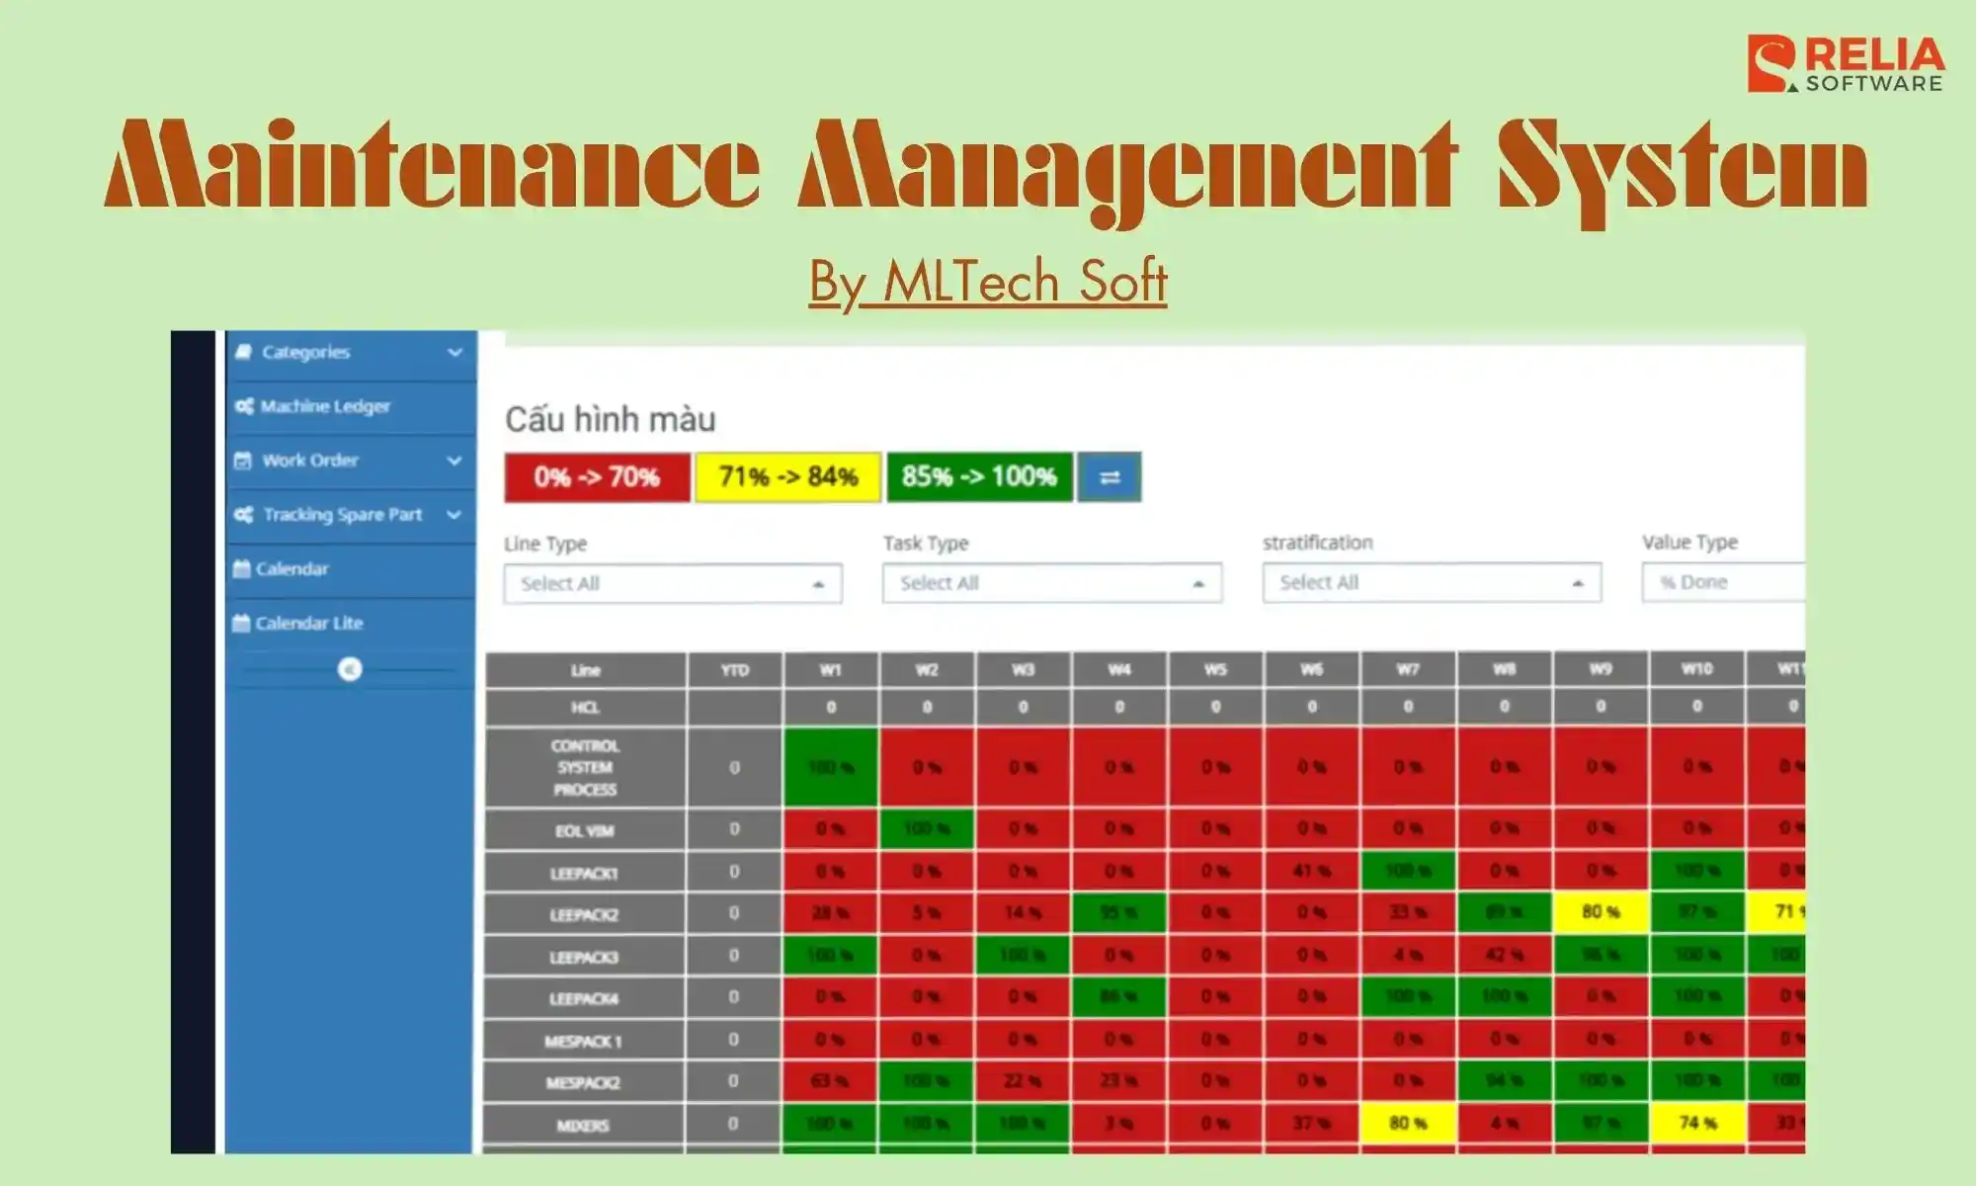Click the W3 column header
This screenshot has width=1976, height=1186.
[1024, 670]
